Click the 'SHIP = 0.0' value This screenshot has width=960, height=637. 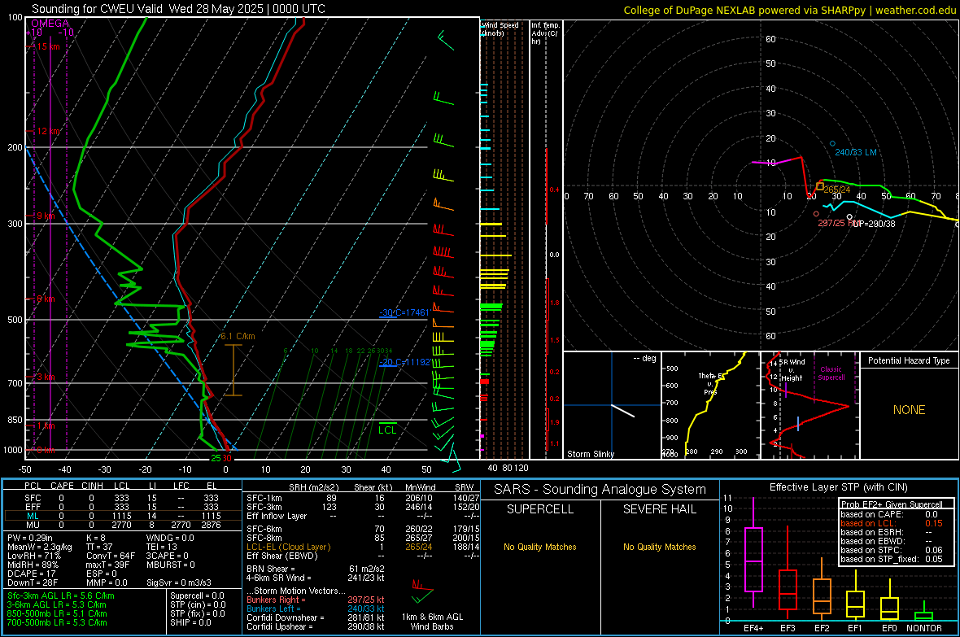pos(190,622)
